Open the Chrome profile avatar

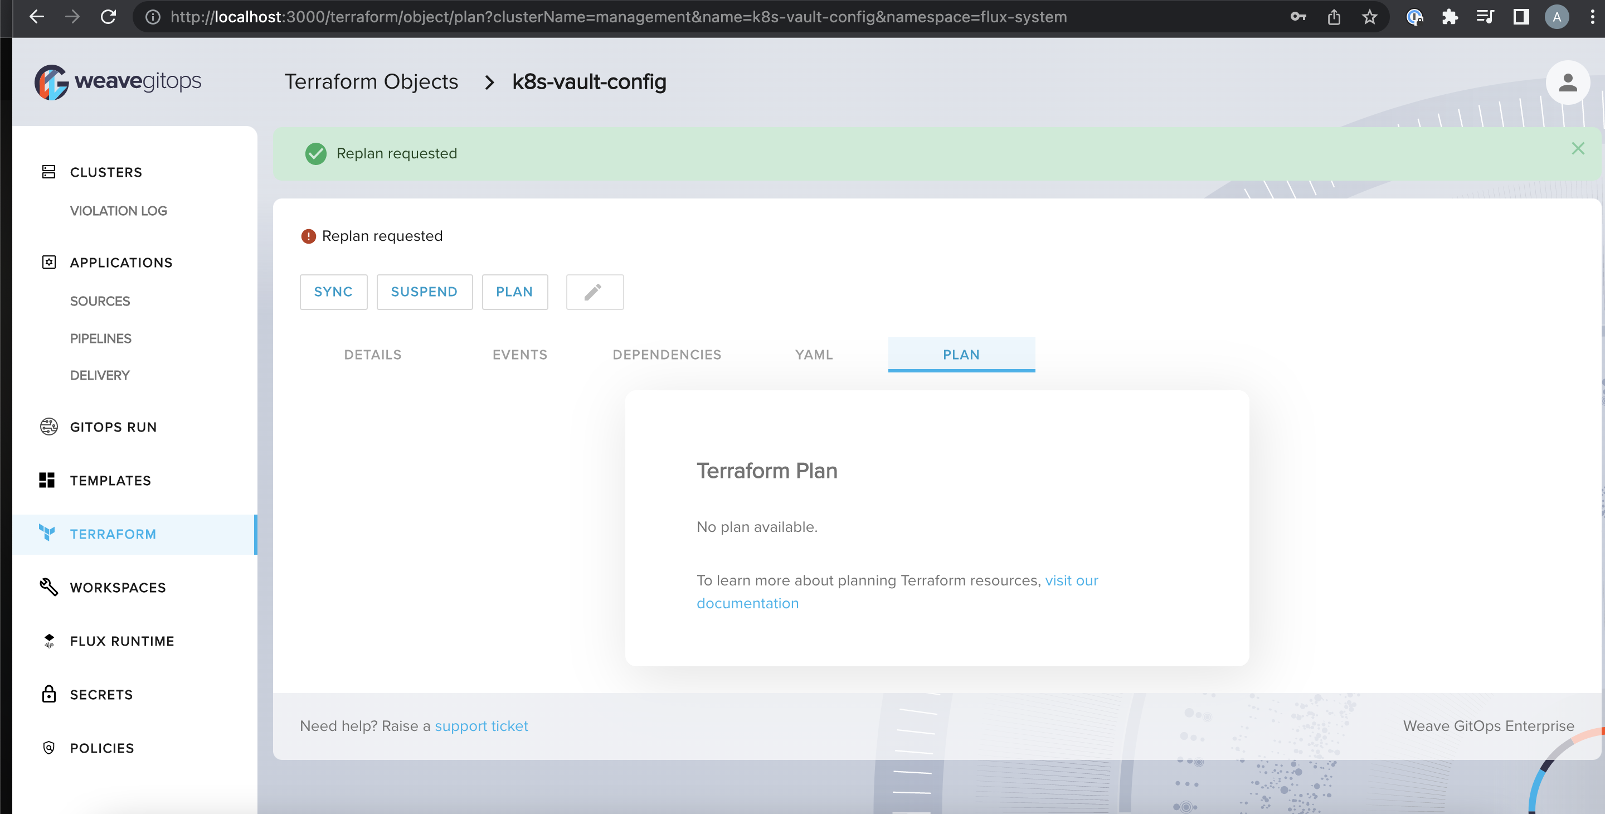(1557, 17)
